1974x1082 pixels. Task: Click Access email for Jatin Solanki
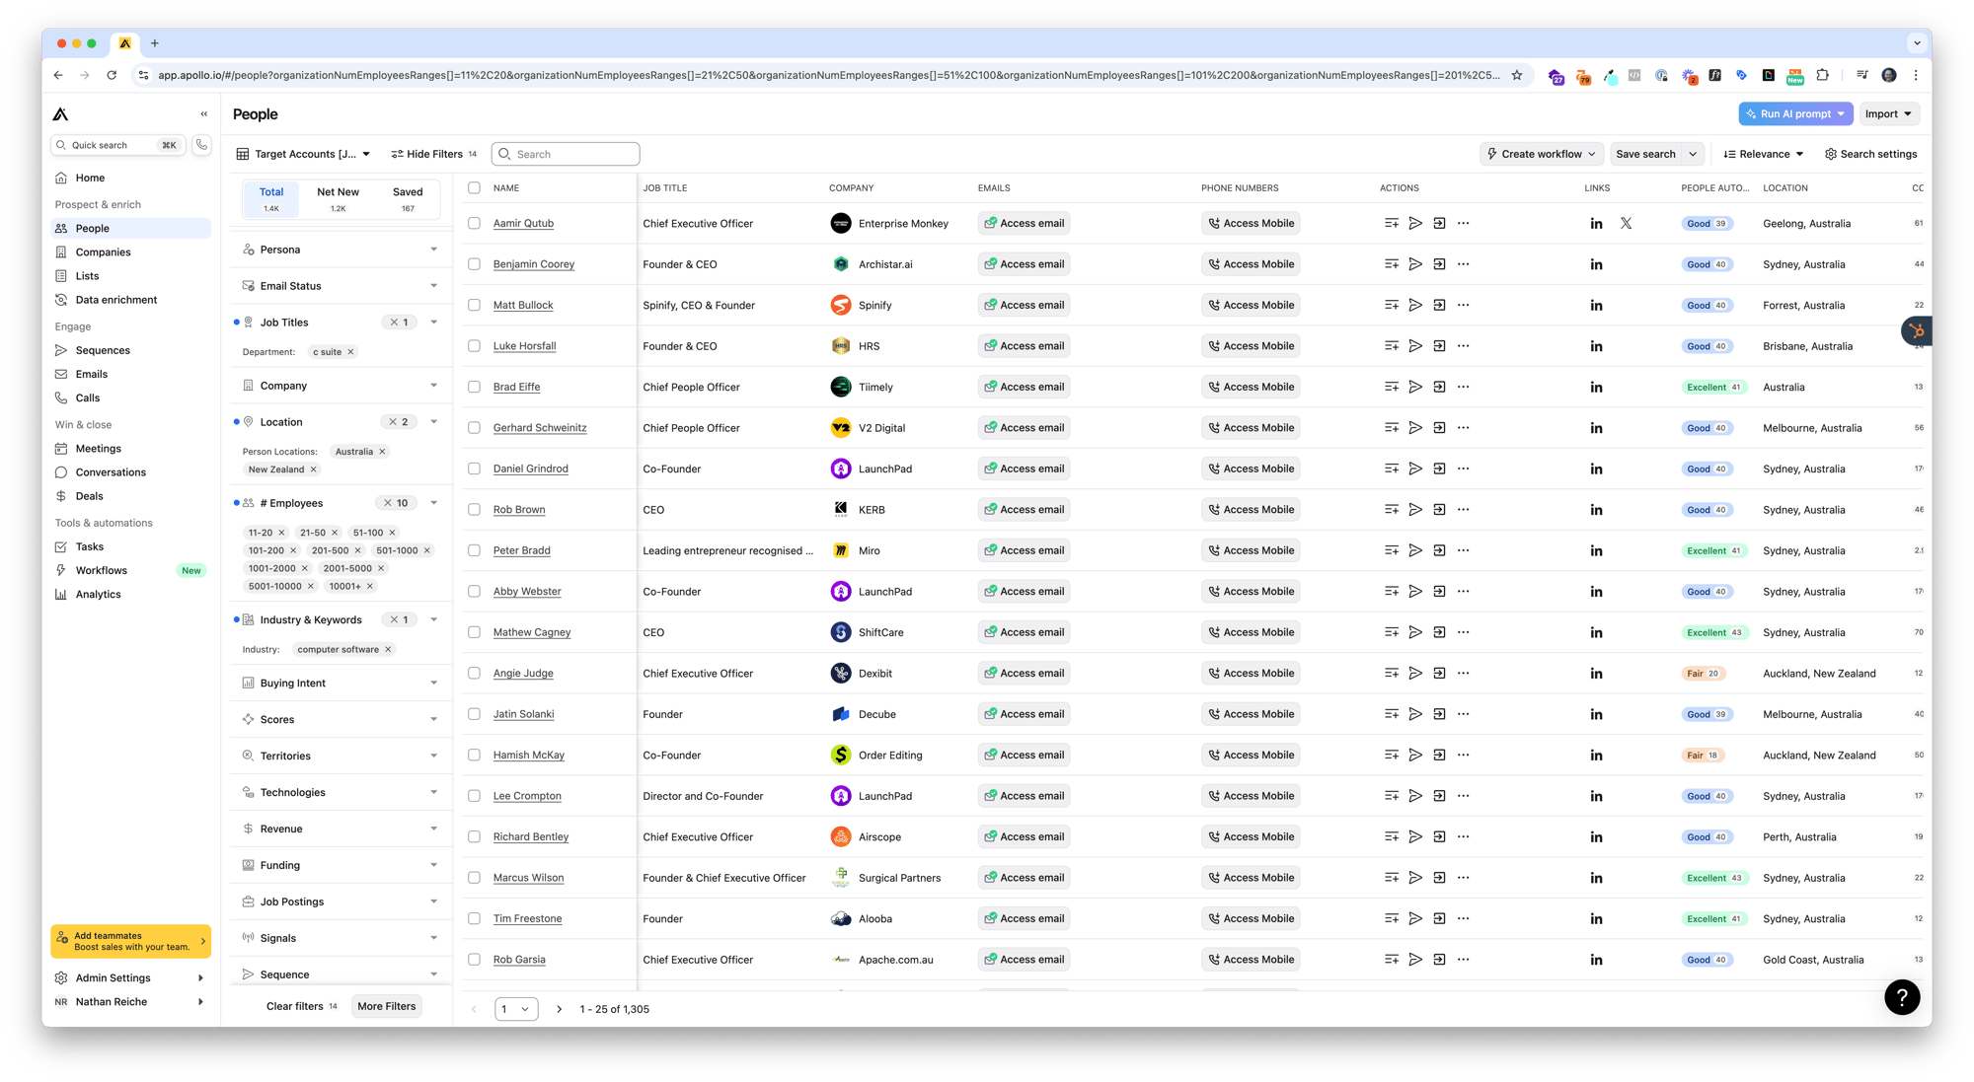(x=1024, y=714)
